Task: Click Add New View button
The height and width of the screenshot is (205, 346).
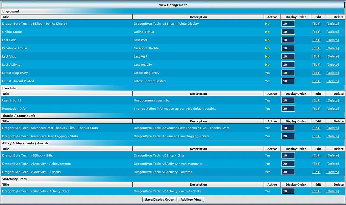Action: pos(191,200)
